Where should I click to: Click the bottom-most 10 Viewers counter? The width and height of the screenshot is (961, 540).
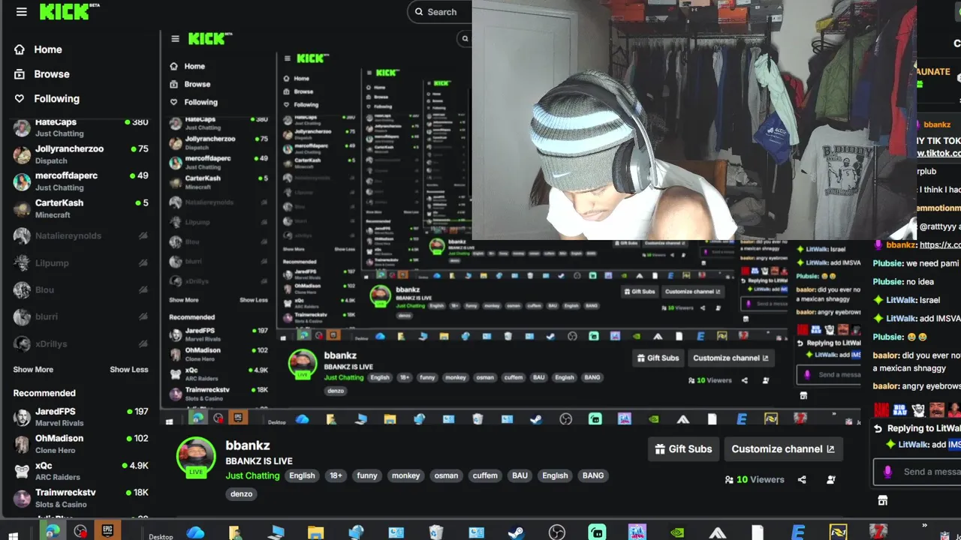coord(754,480)
